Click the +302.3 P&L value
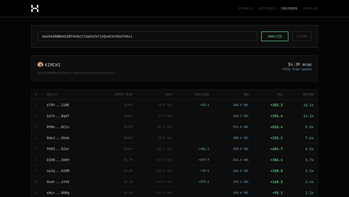The width and height of the screenshot is (349, 197). click(x=276, y=105)
